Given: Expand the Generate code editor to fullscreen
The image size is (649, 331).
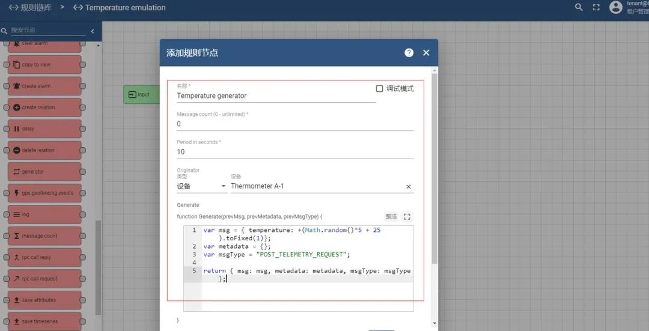Looking at the screenshot, I should coord(407,216).
